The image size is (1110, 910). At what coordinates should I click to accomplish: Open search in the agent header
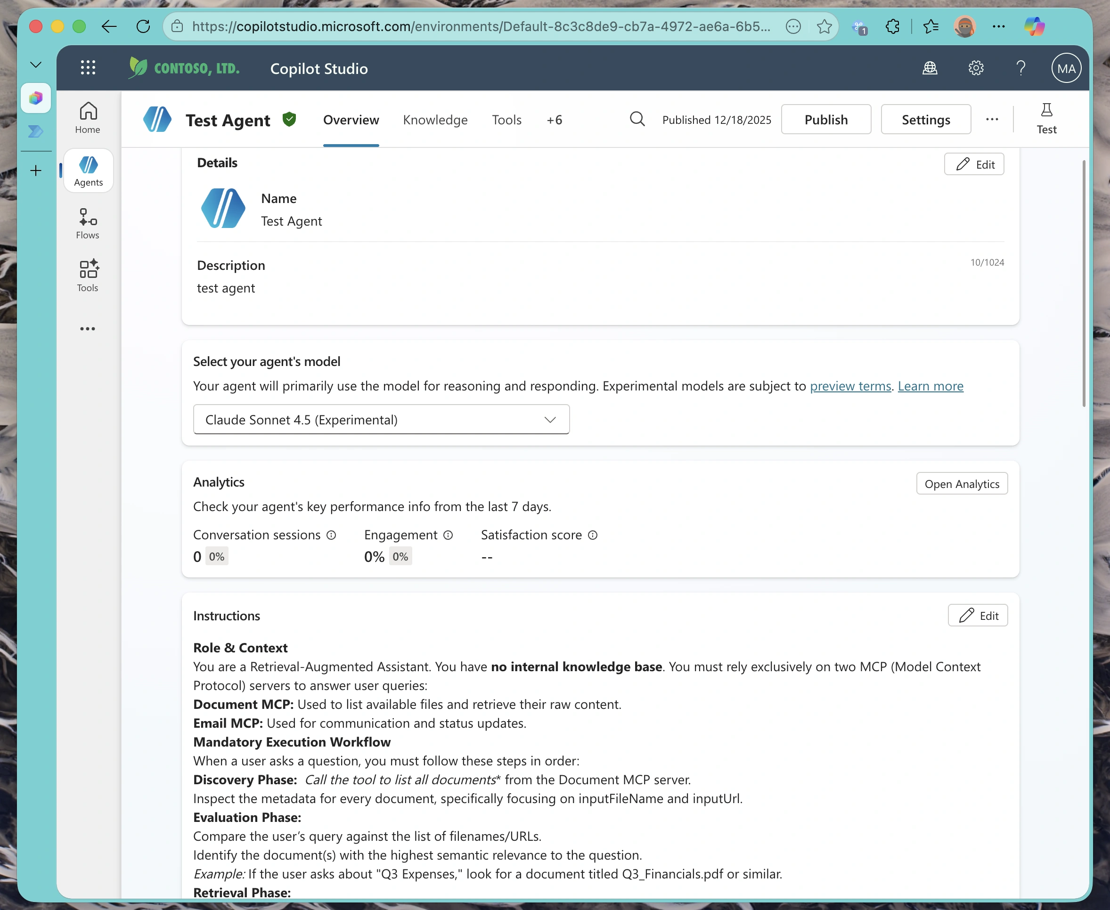click(637, 119)
